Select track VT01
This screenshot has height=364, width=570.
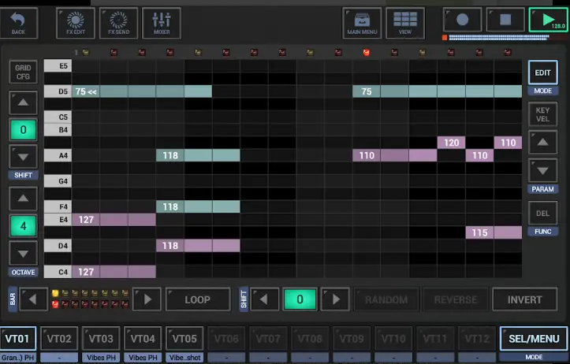click(x=17, y=339)
